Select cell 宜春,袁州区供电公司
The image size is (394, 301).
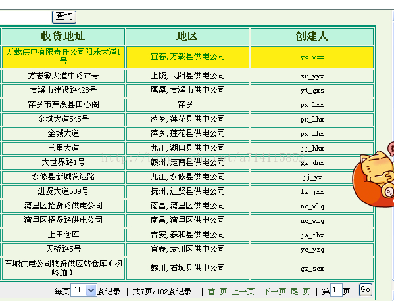coord(187,250)
